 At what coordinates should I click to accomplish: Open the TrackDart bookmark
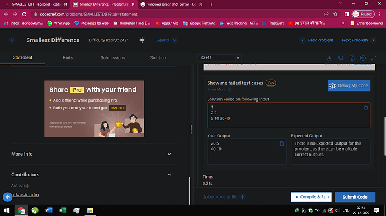click(273, 23)
